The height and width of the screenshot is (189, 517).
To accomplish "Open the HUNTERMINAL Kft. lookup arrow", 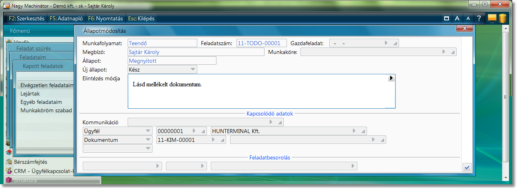I will (x=354, y=131).
